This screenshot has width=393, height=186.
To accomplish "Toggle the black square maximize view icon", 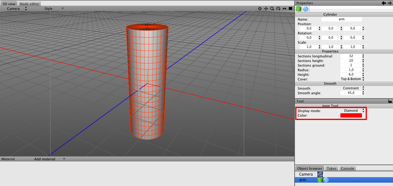I will pos(290,9).
